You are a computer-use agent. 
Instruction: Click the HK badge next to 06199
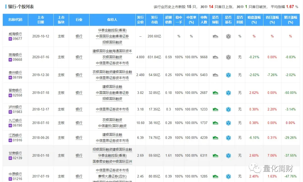10,78
